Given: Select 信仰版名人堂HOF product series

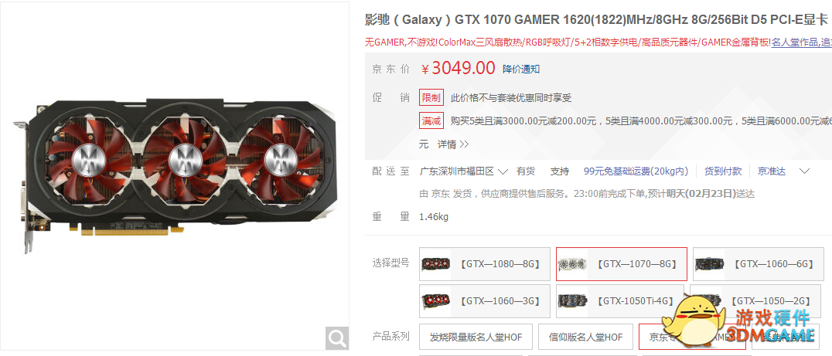Looking at the screenshot, I should pyautogui.click(x=585, y=337).
